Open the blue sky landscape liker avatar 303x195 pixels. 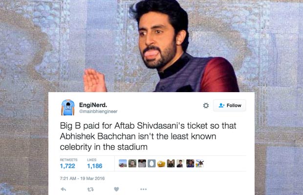123,163
